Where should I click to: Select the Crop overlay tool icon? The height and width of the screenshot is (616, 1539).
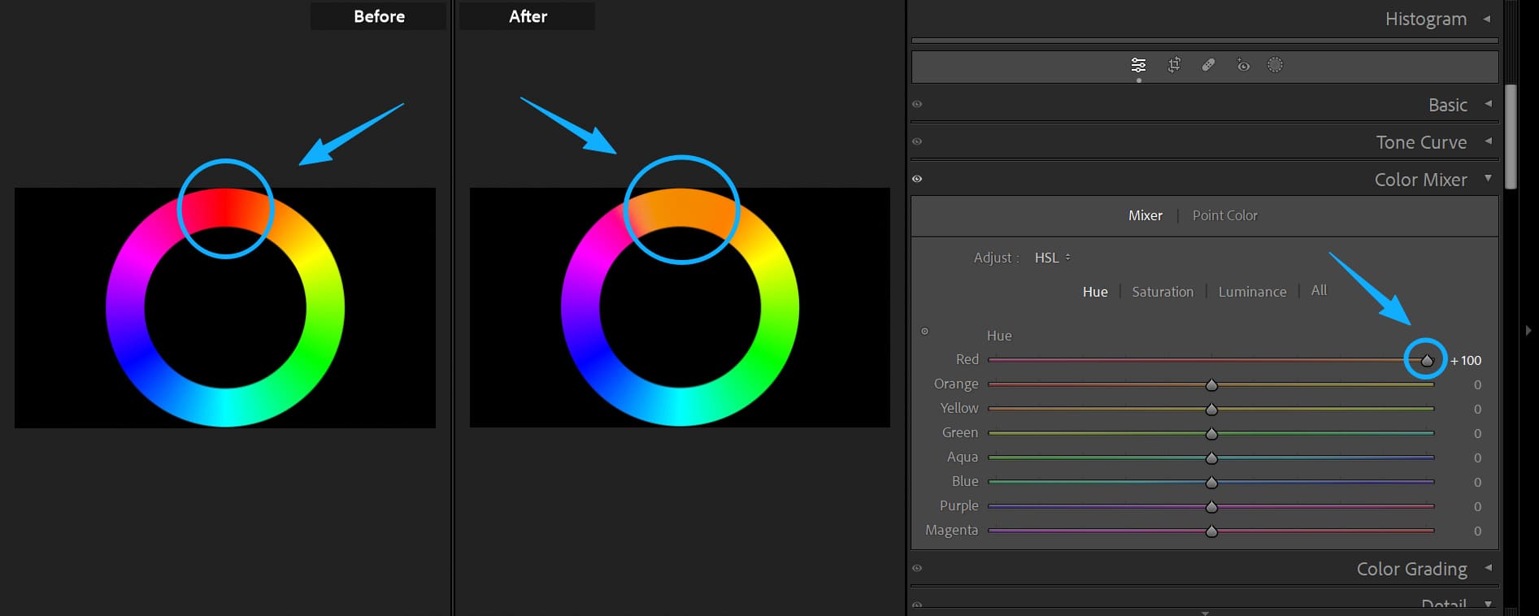[1174, 65]
